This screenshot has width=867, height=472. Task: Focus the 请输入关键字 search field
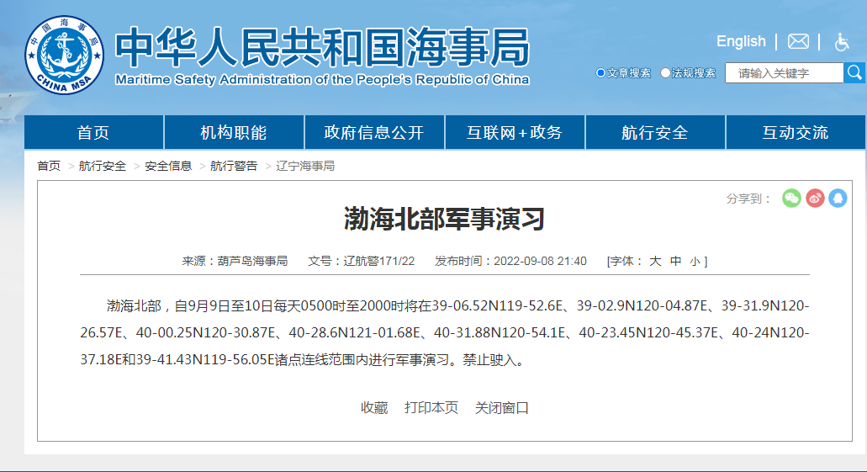(x=784, y=73)
